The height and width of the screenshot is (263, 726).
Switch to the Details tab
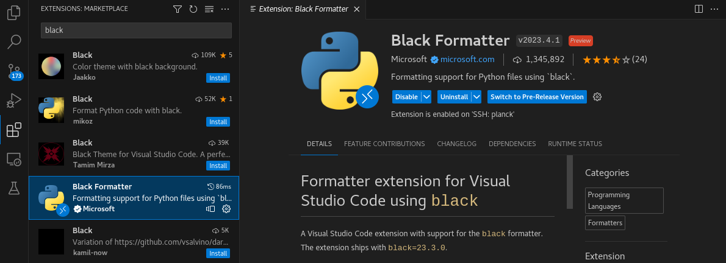[x=319, y=144]
